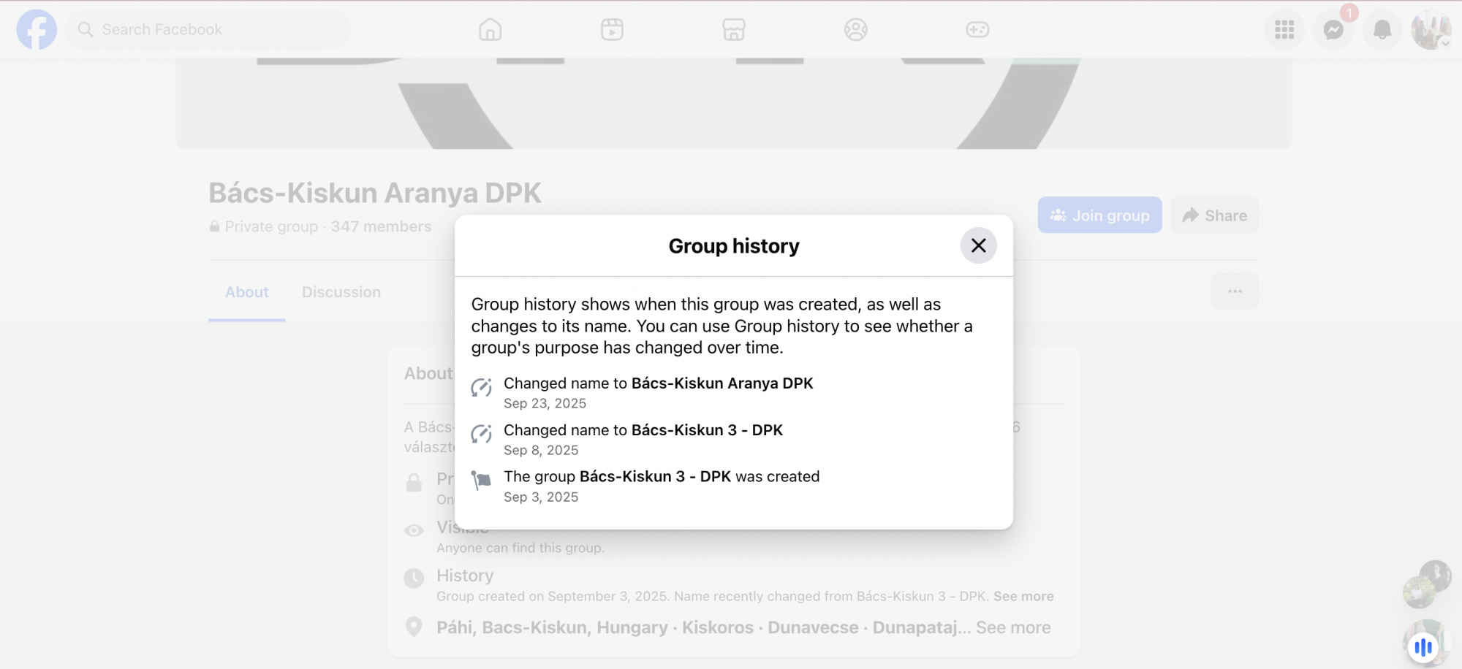Image resolution: width=1462 pixels, height=669 pixels.
Task: Expand locations list with See more
Action: coord(1013,628)
